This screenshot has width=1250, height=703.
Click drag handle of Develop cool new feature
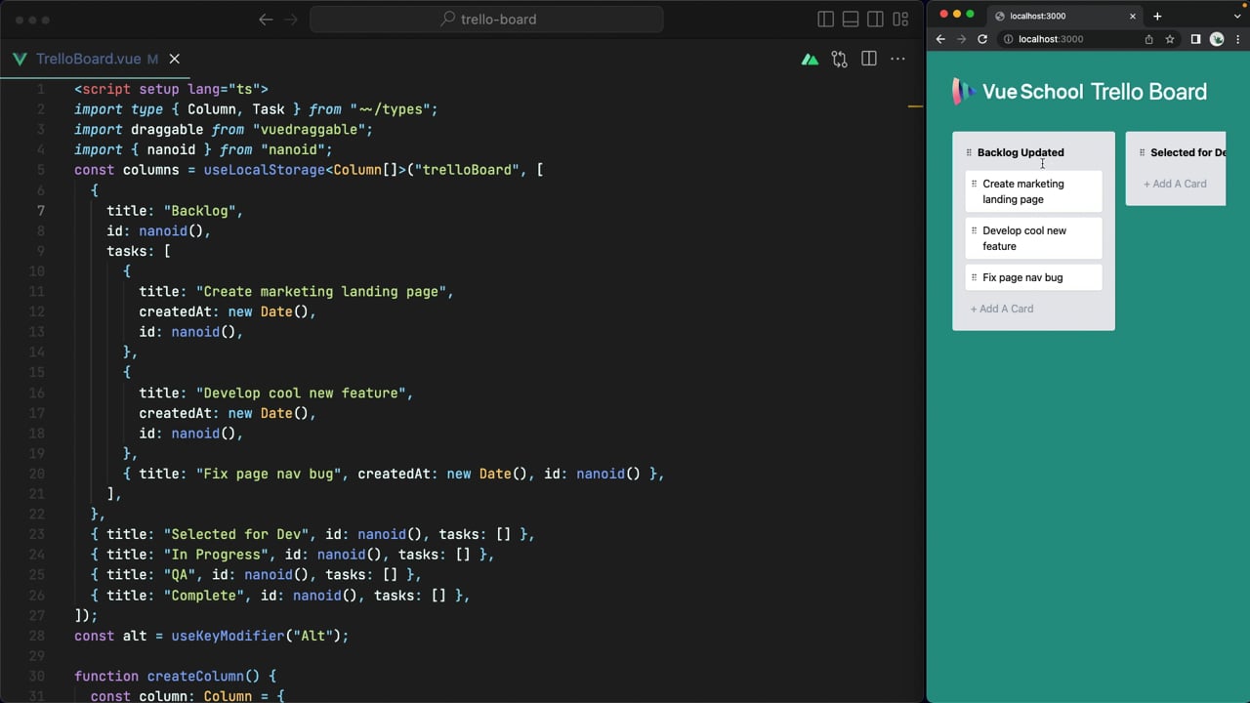coord(974,230)
